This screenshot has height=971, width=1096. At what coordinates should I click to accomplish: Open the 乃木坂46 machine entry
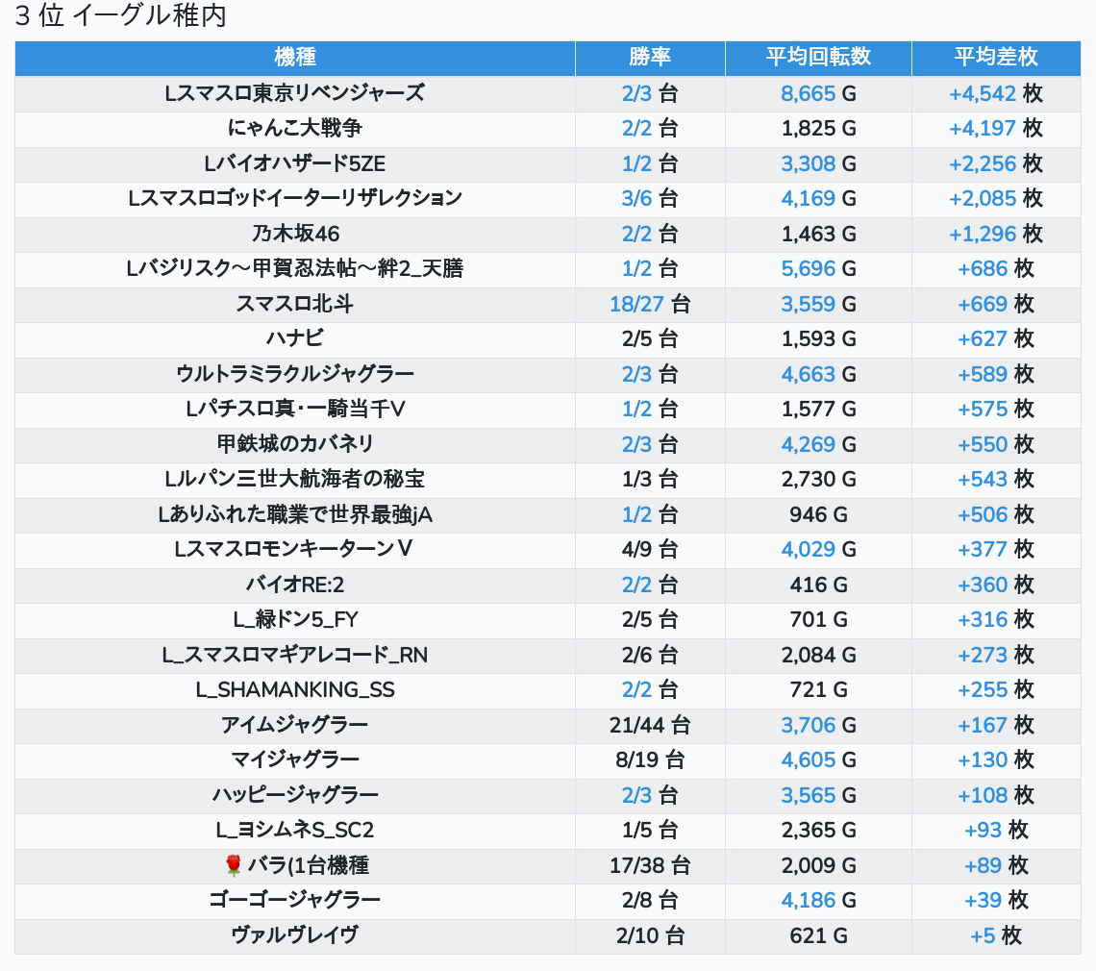(295, 234)
